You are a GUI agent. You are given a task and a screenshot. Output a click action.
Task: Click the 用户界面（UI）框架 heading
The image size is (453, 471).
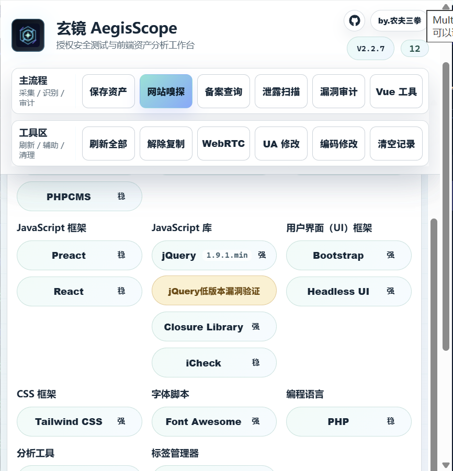[x=329, y=228]
